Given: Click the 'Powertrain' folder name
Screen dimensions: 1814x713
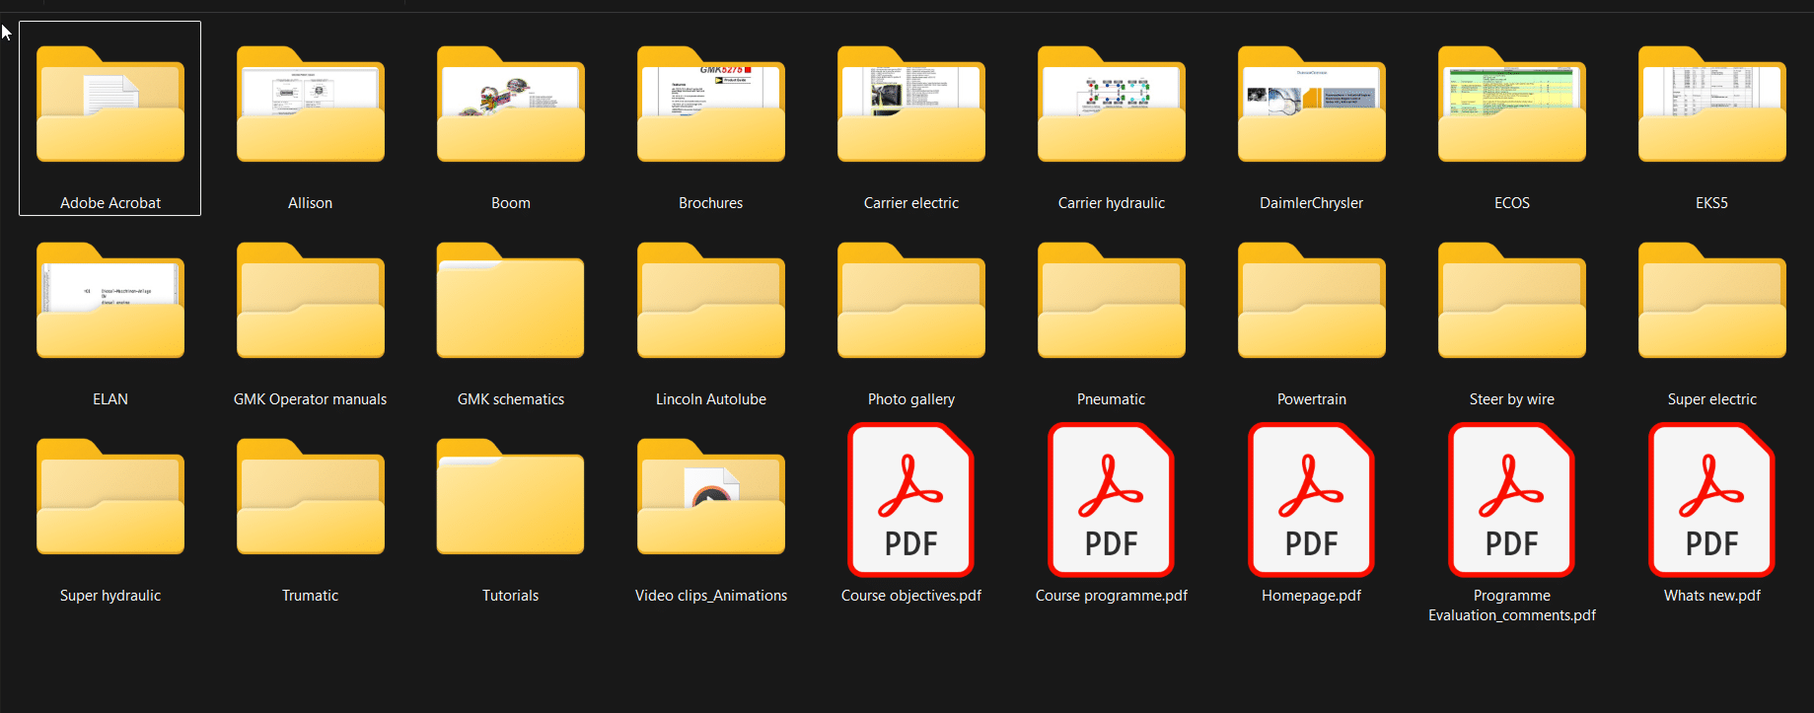Looking at the screenshot, I should (1312, 399).
